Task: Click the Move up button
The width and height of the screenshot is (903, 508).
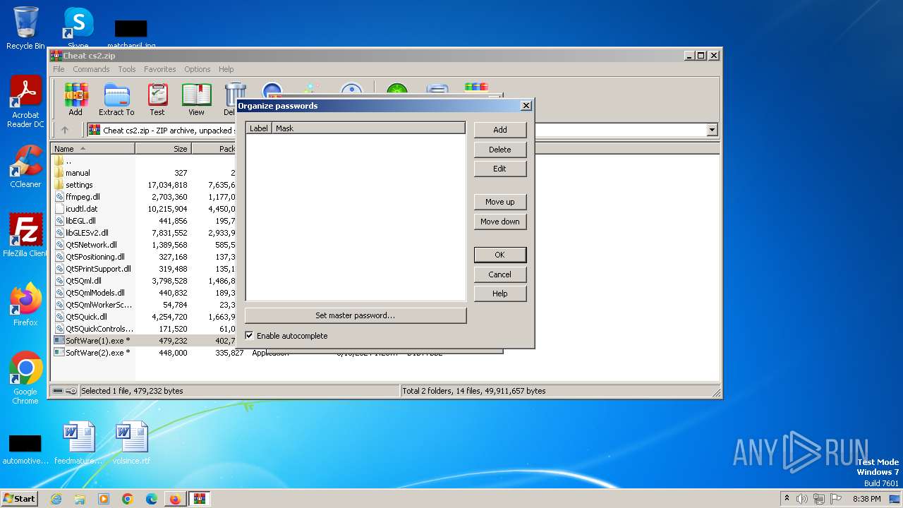Action: click(500, 202)
